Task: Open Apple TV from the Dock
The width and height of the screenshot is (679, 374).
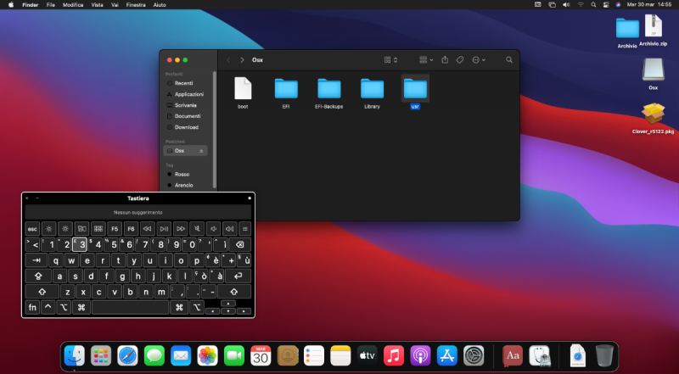Action: pos(368,356)
